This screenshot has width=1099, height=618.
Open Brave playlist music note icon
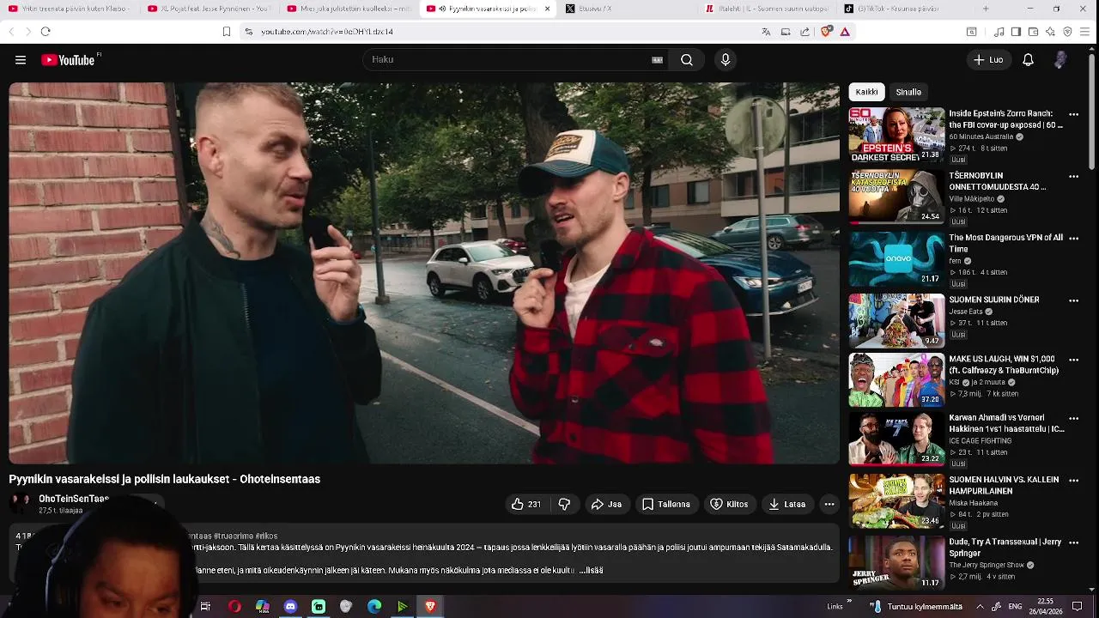pos(999,32)
